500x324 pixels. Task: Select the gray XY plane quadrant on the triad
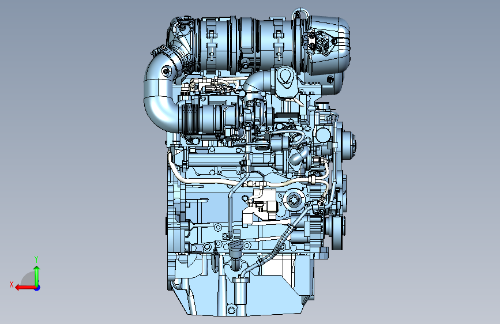click(x=28, y=280)
